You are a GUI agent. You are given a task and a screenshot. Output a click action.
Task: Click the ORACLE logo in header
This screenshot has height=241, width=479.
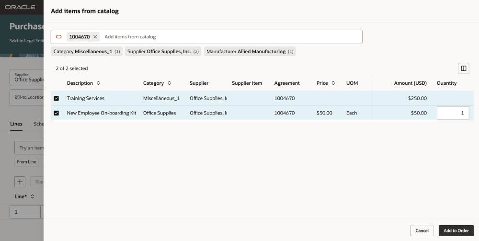tap(20, 7)
